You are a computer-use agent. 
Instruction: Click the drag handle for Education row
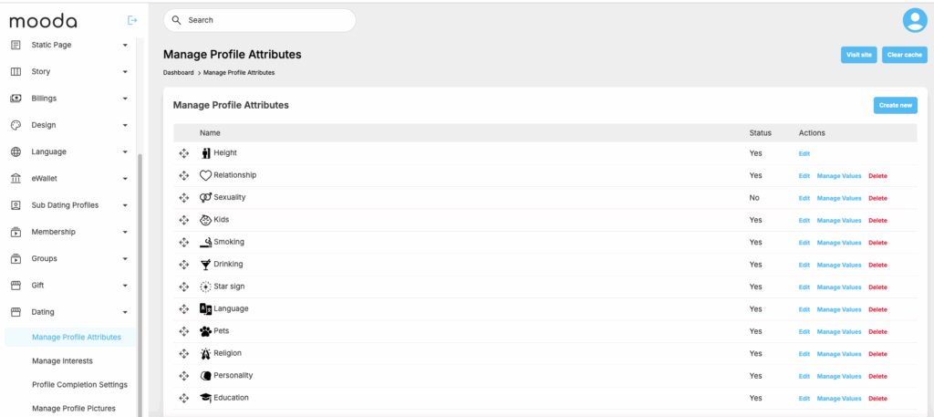click(x=184, y=398)
